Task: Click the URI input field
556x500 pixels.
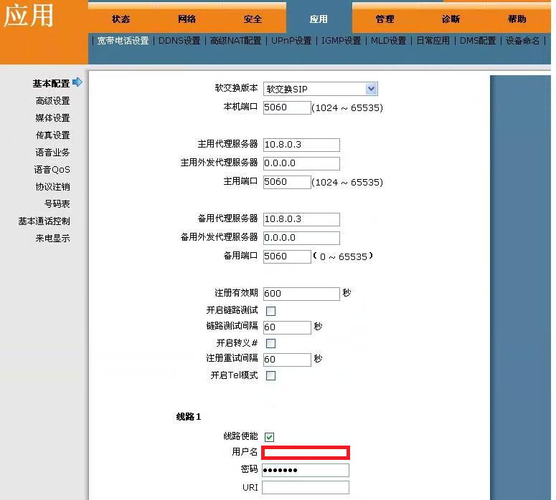Action: click(x=306, y=488)
